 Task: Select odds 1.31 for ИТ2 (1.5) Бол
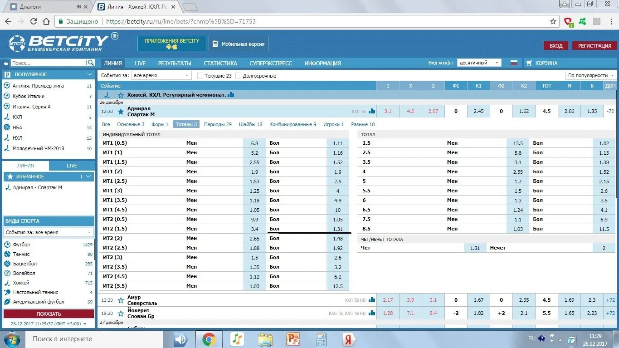pos(337,229)
